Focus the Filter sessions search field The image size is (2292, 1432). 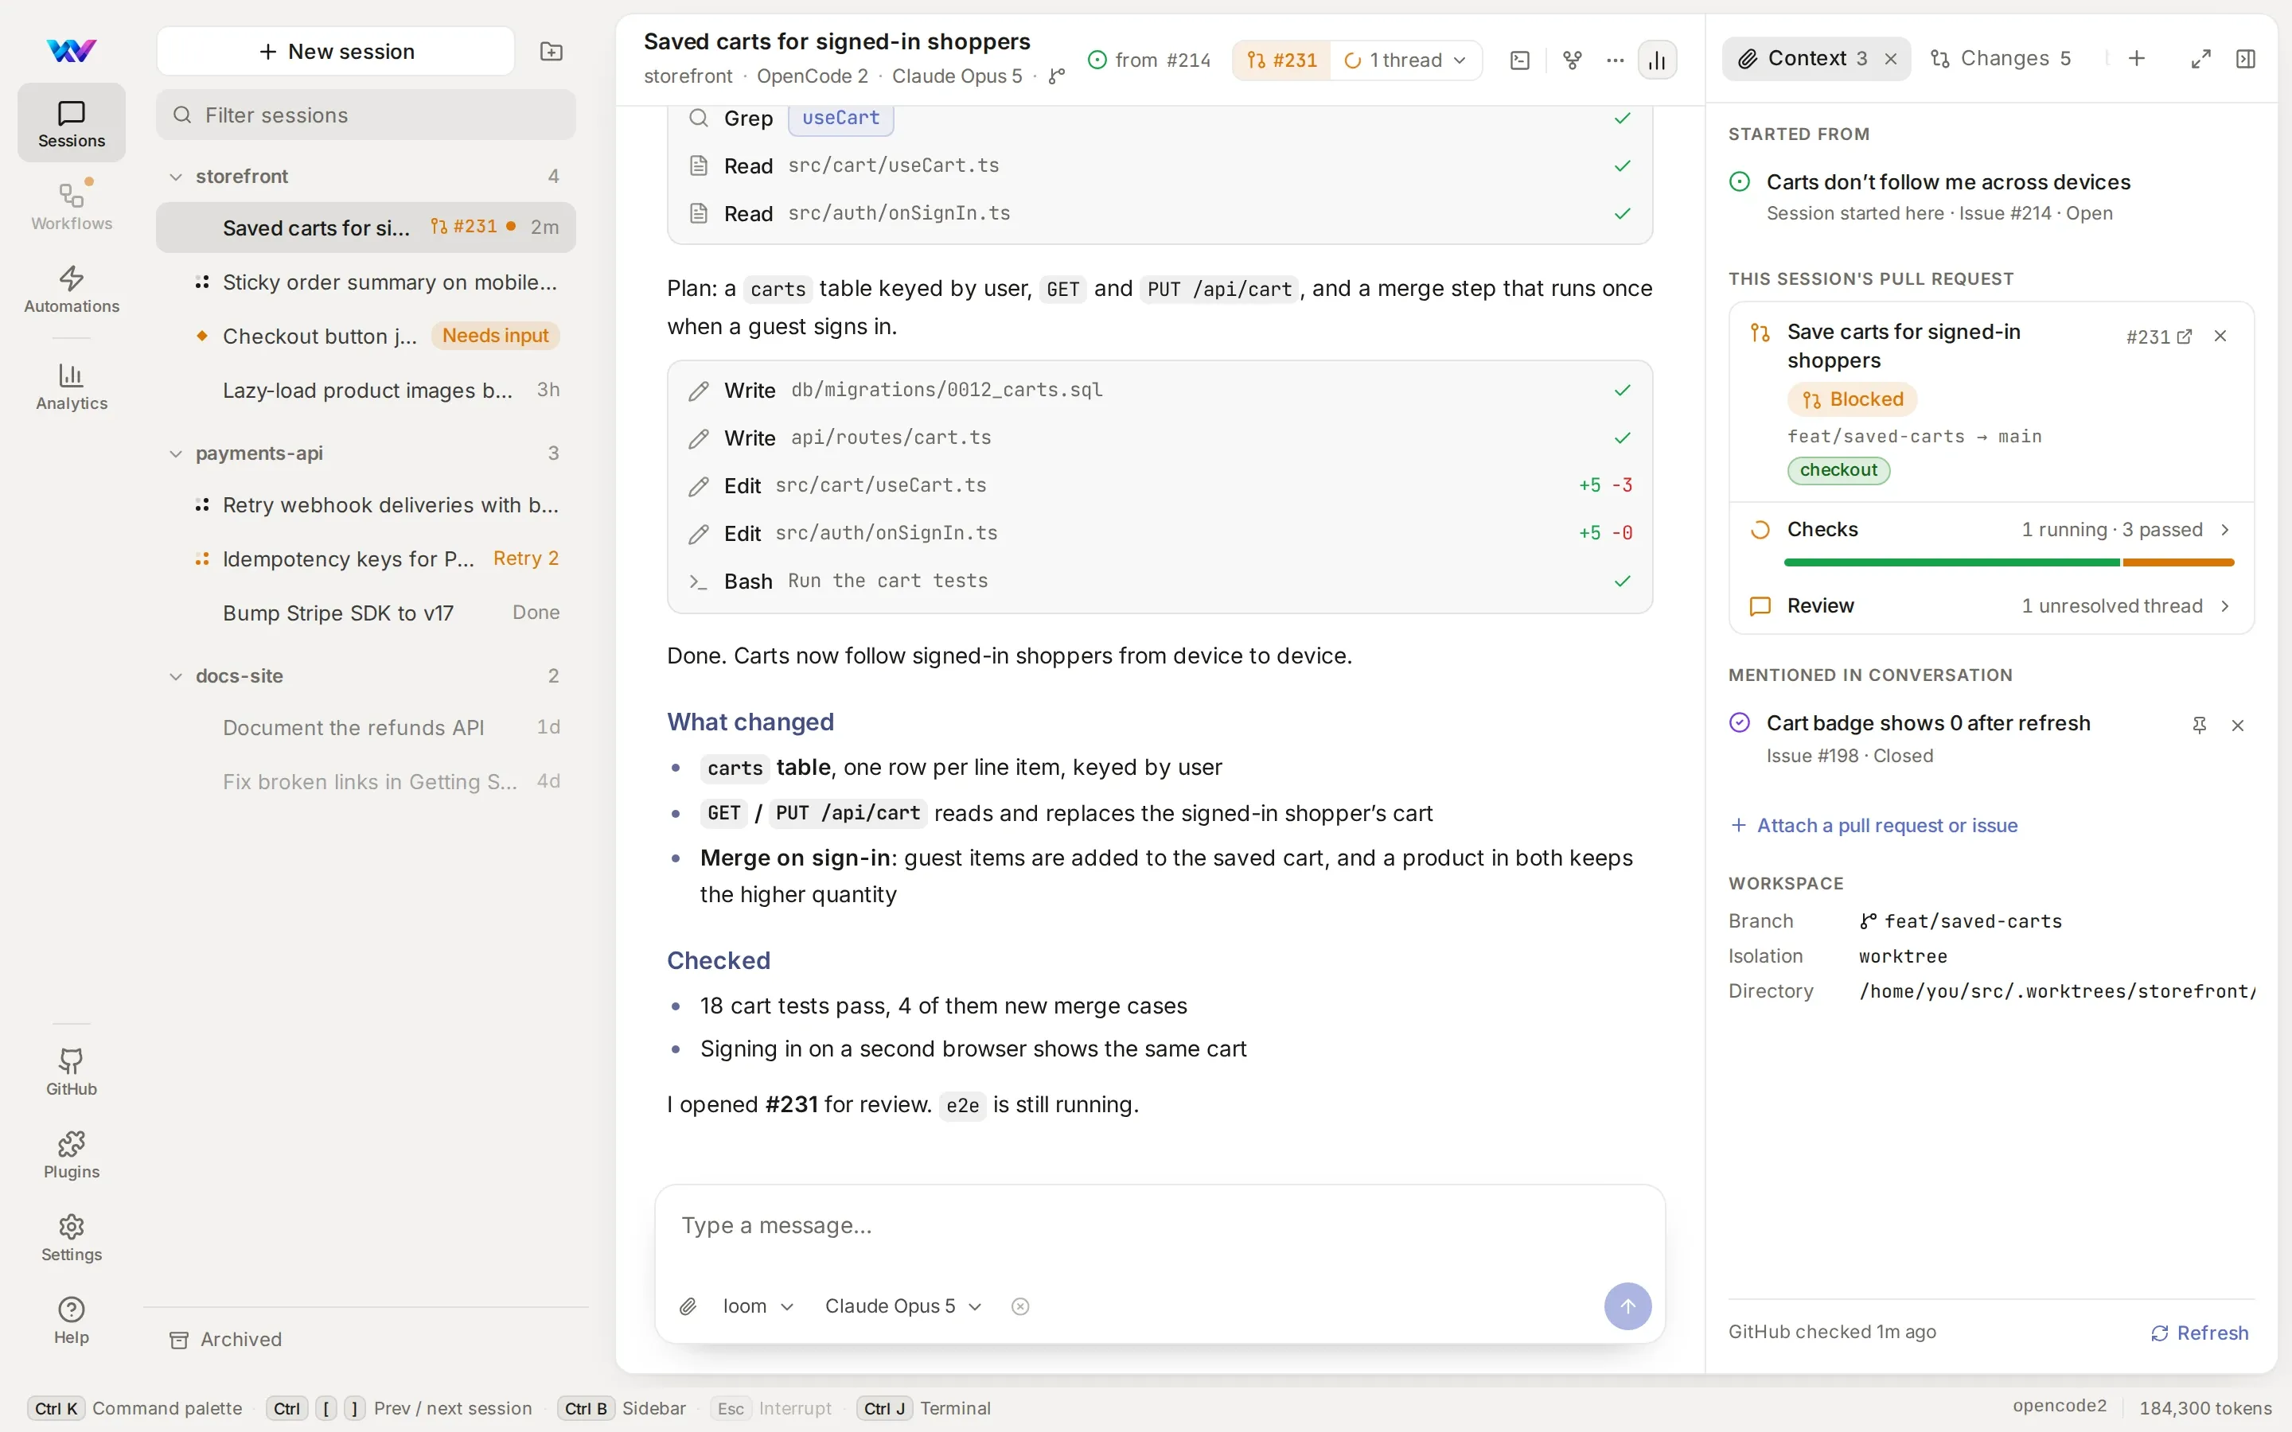(x=365, y=115)
